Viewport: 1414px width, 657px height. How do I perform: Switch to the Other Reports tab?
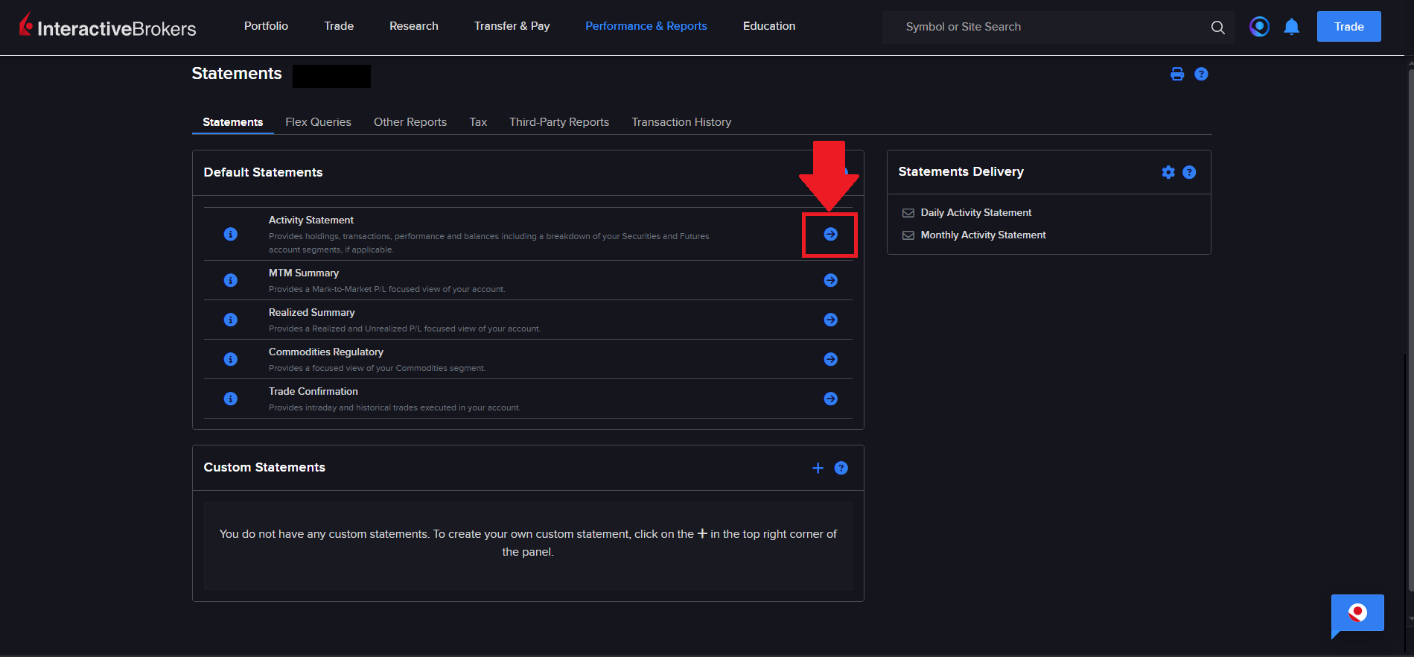pos(410,122)
